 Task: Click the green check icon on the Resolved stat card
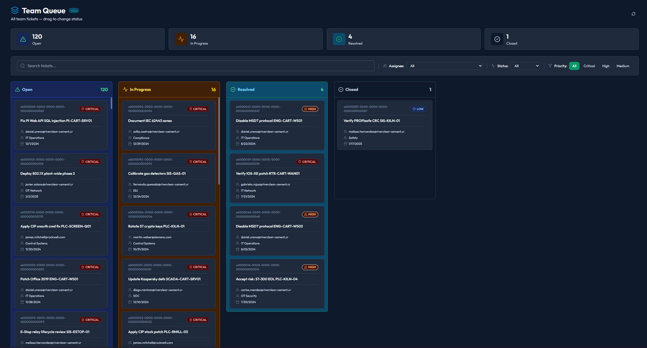[339, 39]
